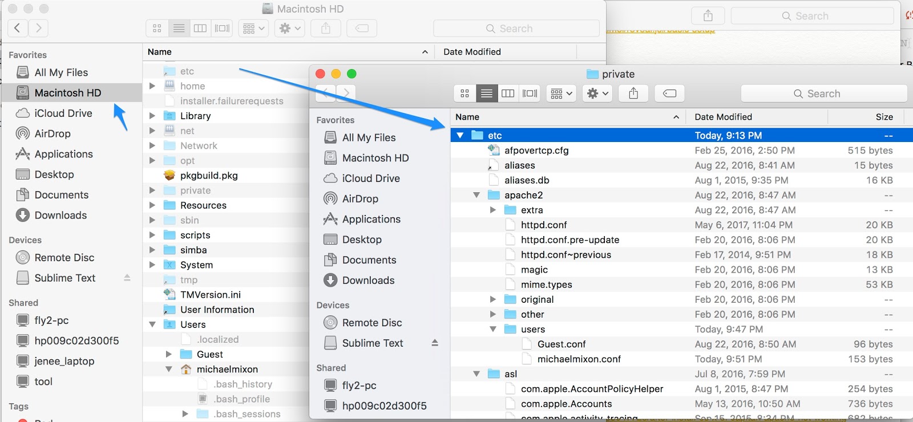This screenshot has height=422, width=913.
Task: Click Search field in Macintosh HD window
Action: 516,28
